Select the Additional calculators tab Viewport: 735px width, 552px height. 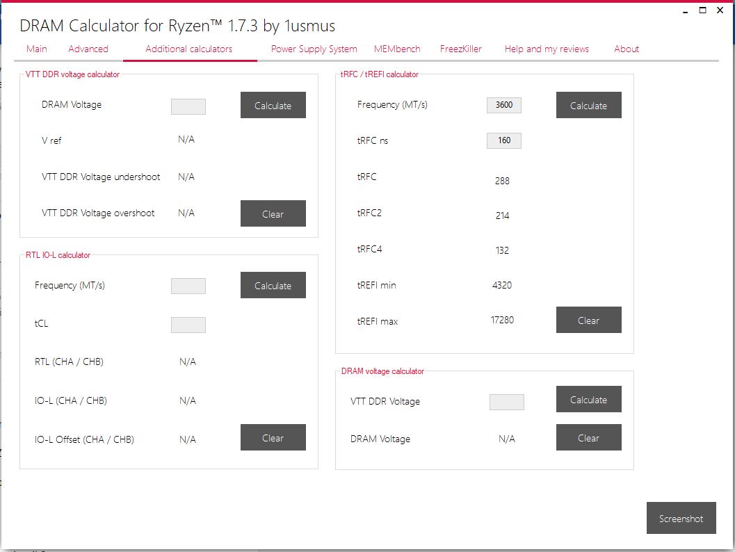point(188,49)
